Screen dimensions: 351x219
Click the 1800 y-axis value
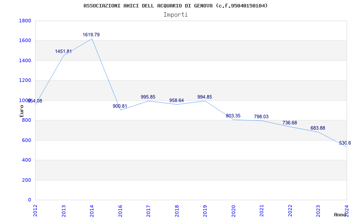click(x=25, y=21)
